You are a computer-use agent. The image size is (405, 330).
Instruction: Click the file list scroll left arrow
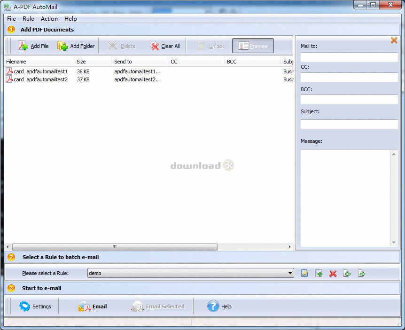pyautogui.click(x=8, y=247)
